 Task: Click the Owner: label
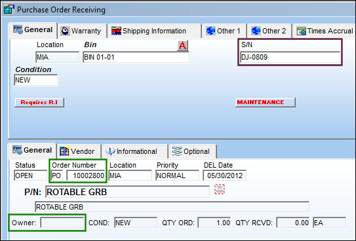pyautogui.click(x=24, y=223)
